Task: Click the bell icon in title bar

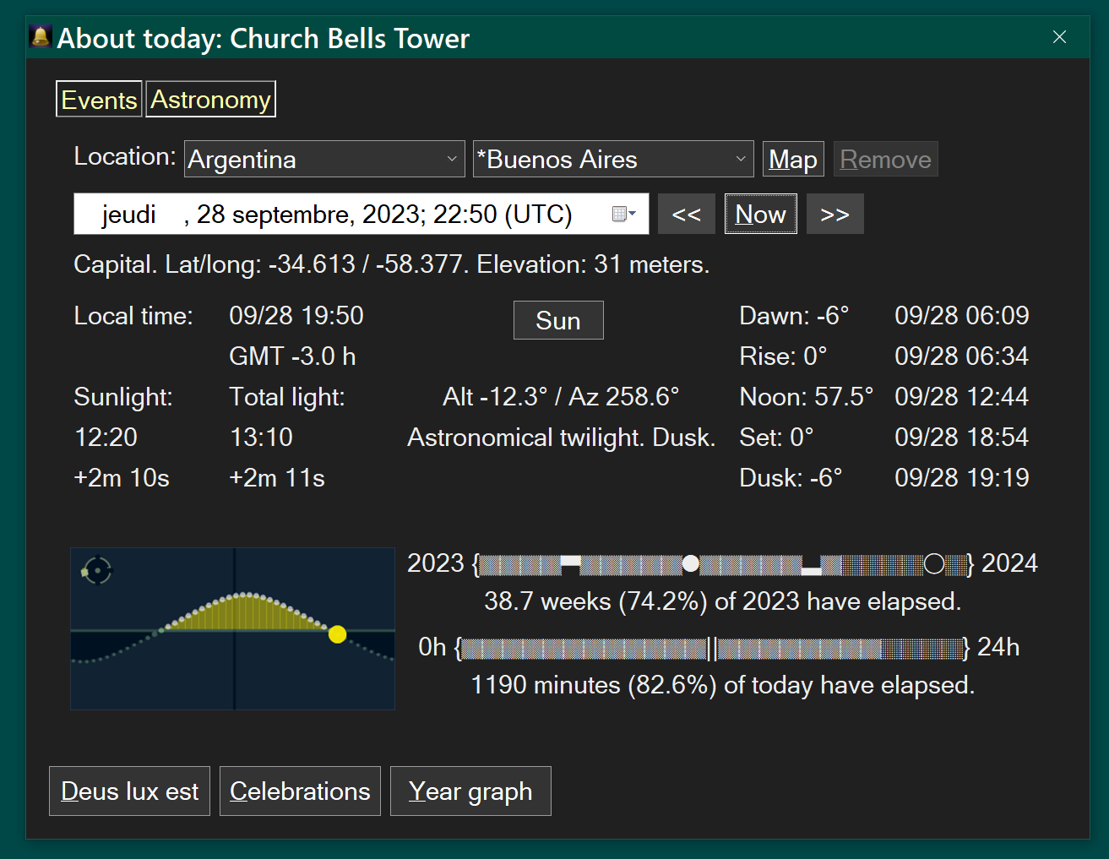Action: 40,37
